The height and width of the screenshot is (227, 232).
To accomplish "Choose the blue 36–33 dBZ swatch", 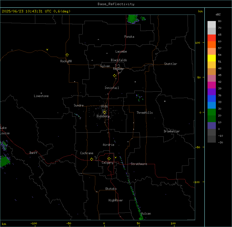I will click(x=212, y=98).
